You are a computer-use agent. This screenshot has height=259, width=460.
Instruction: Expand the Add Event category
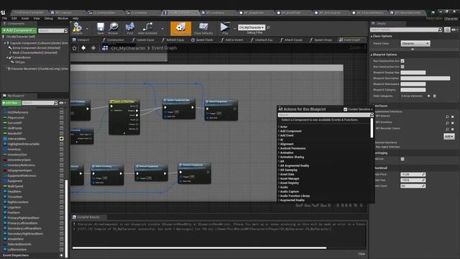pos(279,135)
